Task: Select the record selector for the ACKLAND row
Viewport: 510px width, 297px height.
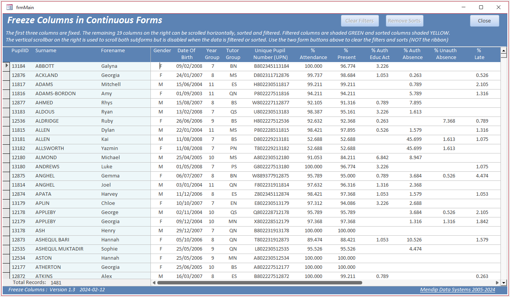Action: click(x=6, y=75)
